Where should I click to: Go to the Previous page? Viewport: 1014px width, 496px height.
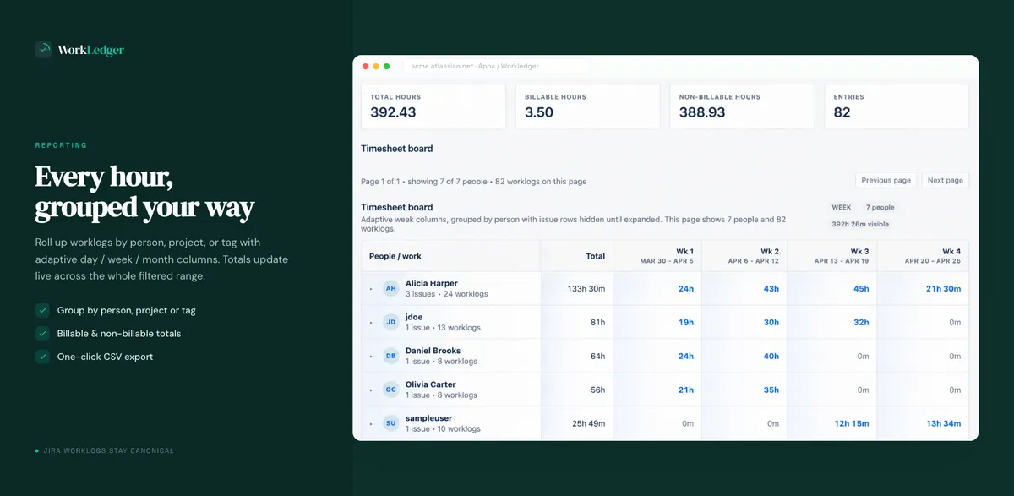(886, 180)
